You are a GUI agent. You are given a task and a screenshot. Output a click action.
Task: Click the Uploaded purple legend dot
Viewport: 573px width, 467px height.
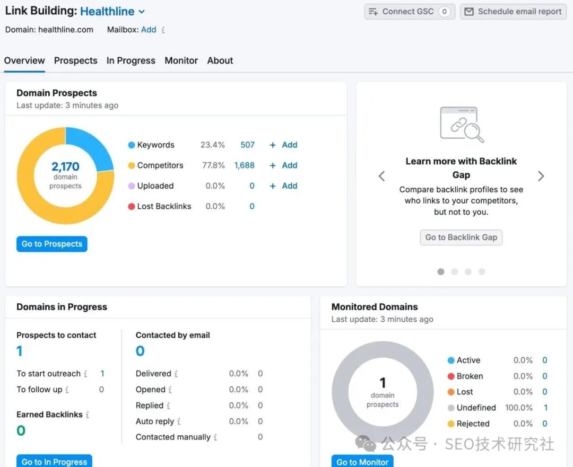click(132, 186)
